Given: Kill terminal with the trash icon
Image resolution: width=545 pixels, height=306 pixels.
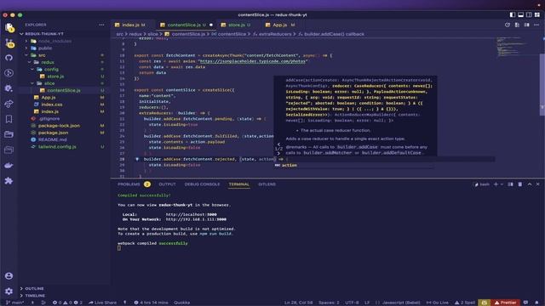Looking at the screenshot, I should pos(520,184).
